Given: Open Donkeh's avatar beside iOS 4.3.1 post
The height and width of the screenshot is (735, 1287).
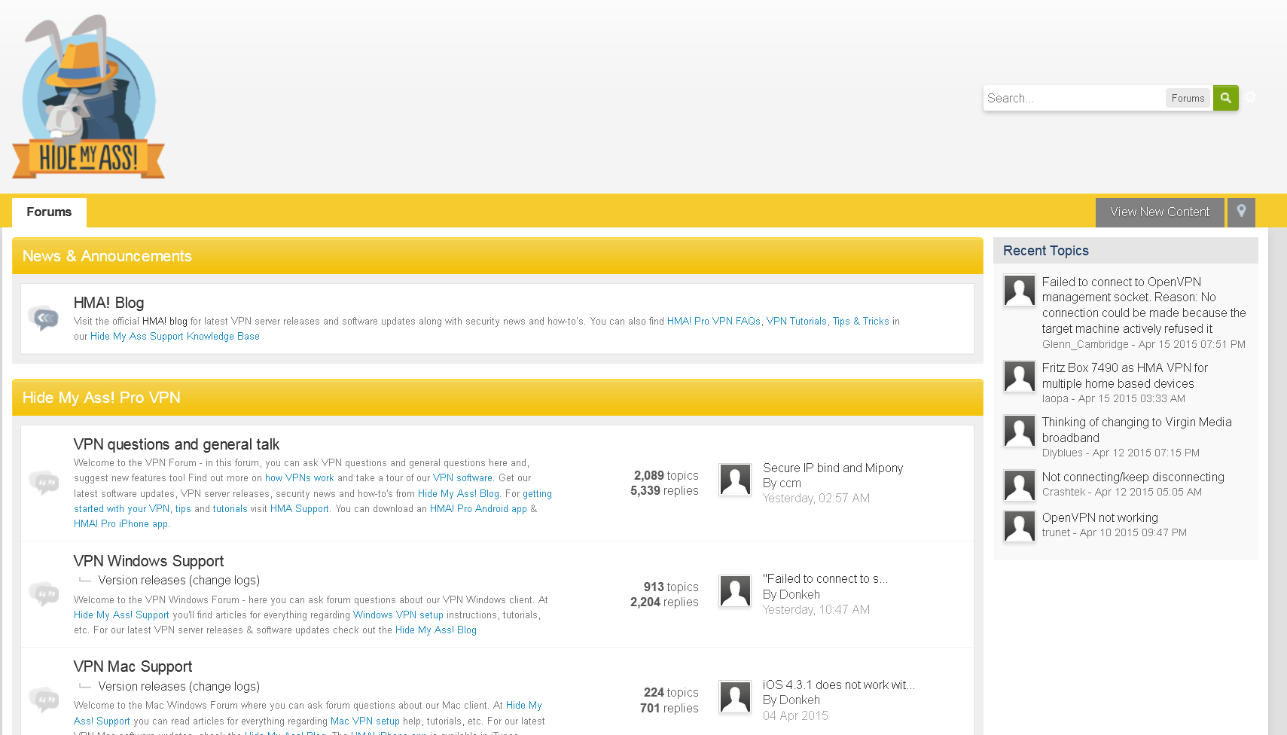Looking at the screenshot, I should [735, 697].
